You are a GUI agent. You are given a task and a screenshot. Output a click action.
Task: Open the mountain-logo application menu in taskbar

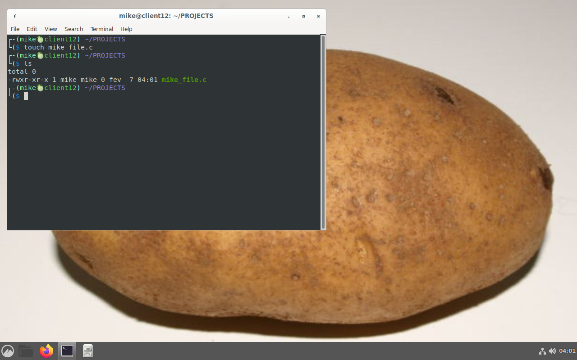(8, 351)
